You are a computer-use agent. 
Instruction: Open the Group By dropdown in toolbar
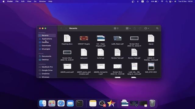[x=128, y=28]
